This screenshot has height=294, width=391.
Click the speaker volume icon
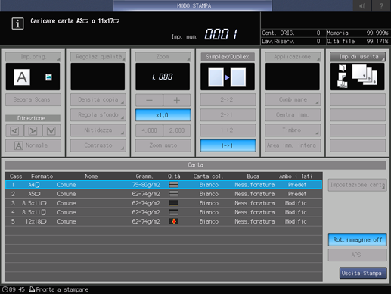pyautogui.click(x=362, y=5)
